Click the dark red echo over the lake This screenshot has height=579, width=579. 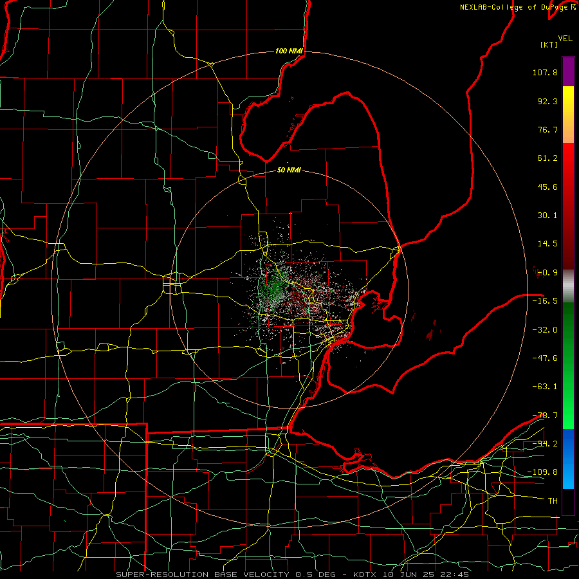(x=430, y=335)
